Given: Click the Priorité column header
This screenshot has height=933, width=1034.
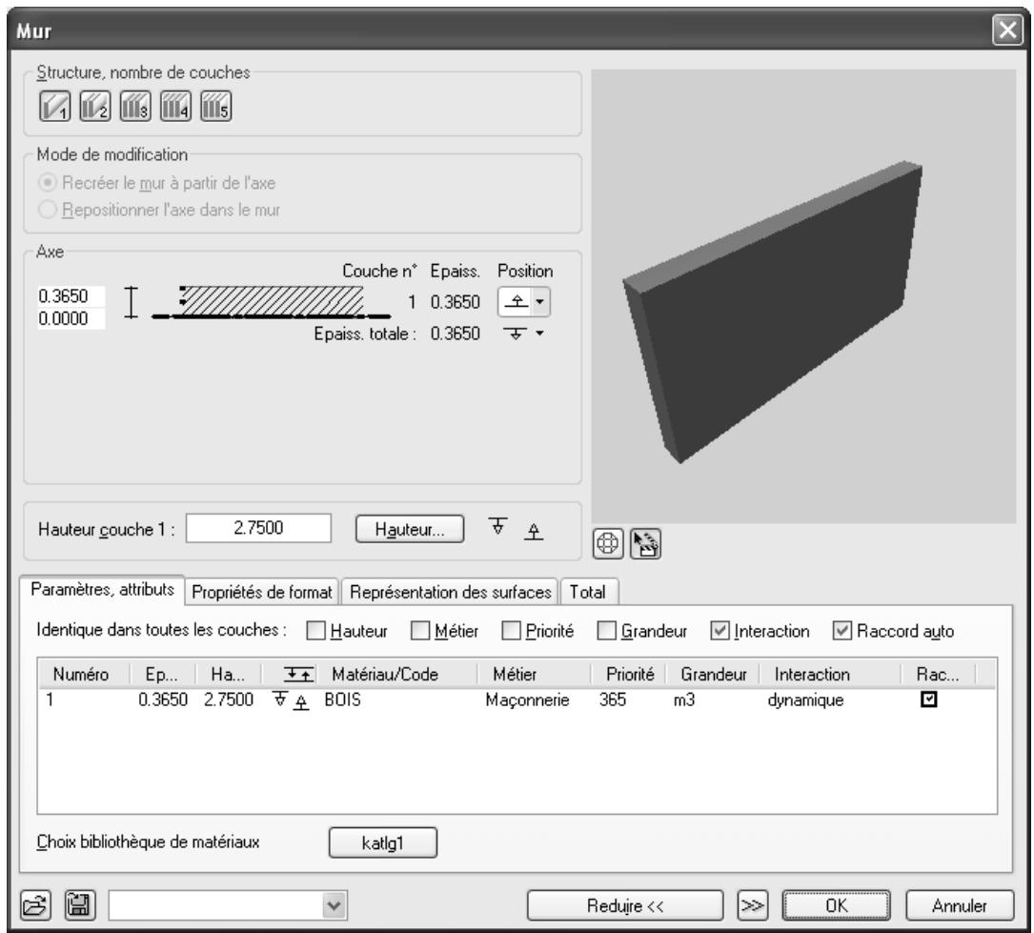Looking at the screenshot, I should (x=630, y=675).
